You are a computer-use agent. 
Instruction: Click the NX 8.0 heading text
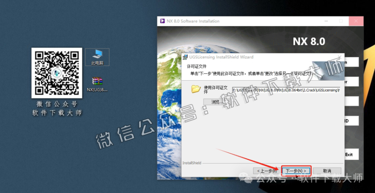pos(309,42)
